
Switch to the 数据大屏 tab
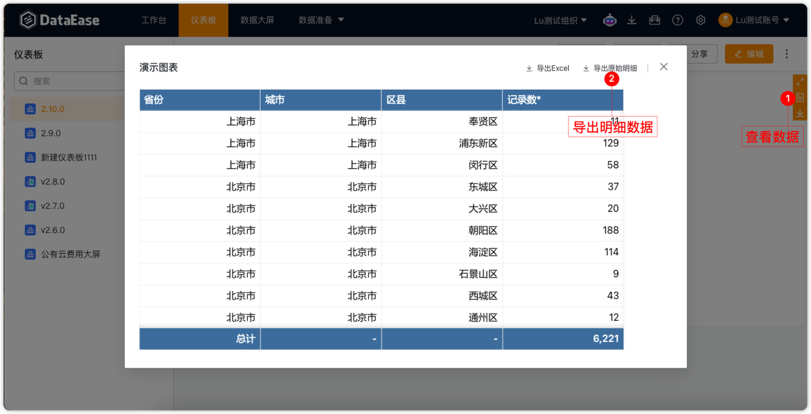click(257, 20)
